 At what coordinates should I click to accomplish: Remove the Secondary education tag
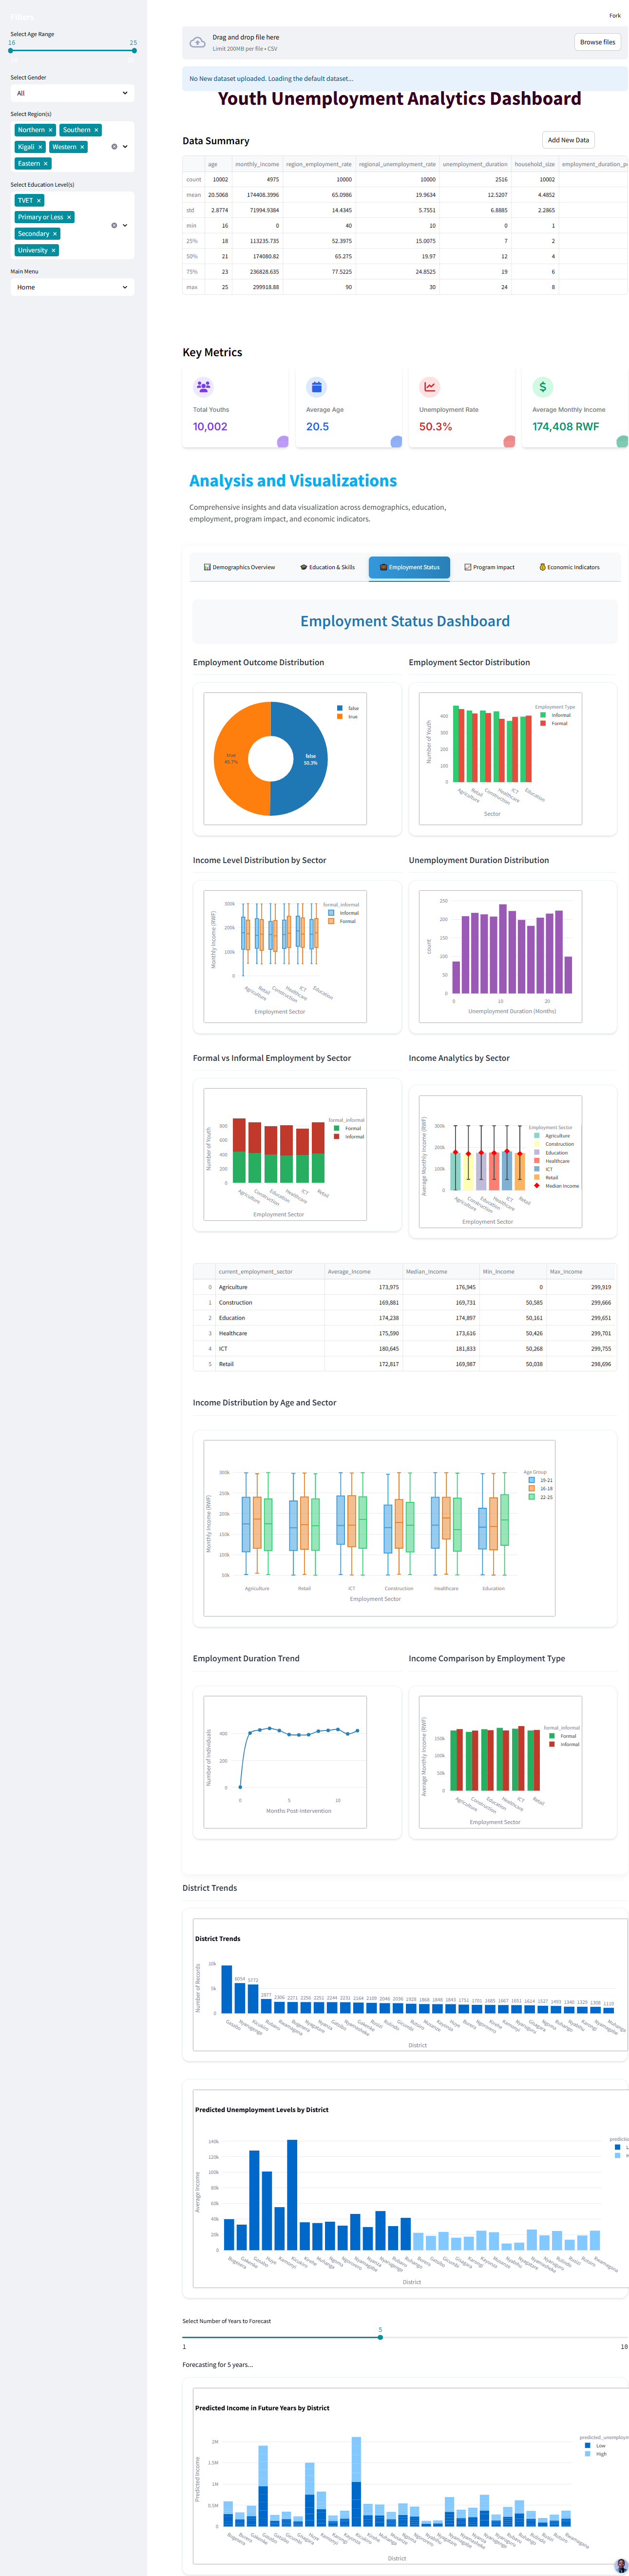(x=55, y=234)
